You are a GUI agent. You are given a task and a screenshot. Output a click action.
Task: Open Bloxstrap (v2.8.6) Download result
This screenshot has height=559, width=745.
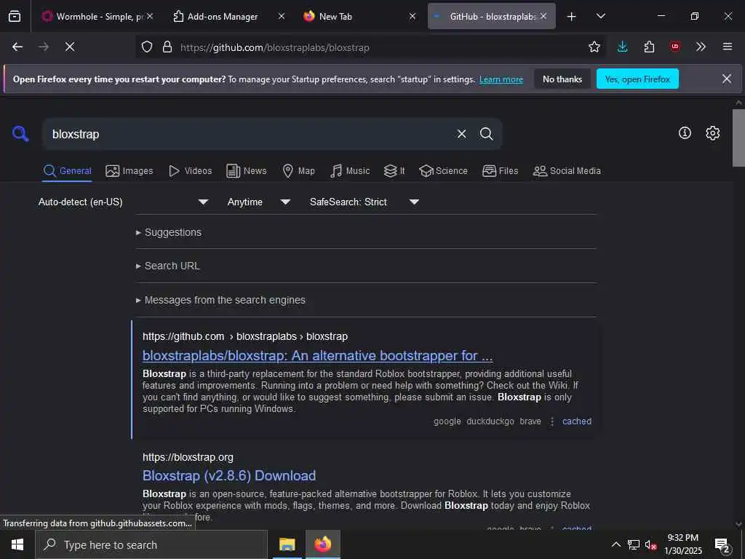229,476
